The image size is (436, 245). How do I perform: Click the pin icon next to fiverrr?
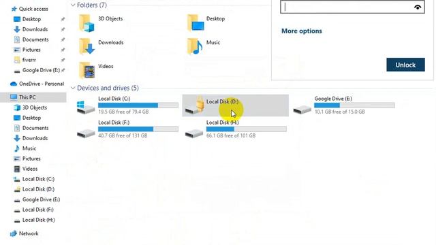coord(63,60)
